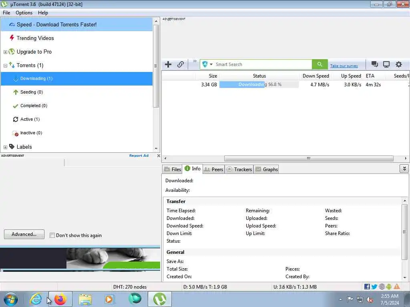
Task: Click the Add Torrent from URL link icon
Action: [181, 64]
